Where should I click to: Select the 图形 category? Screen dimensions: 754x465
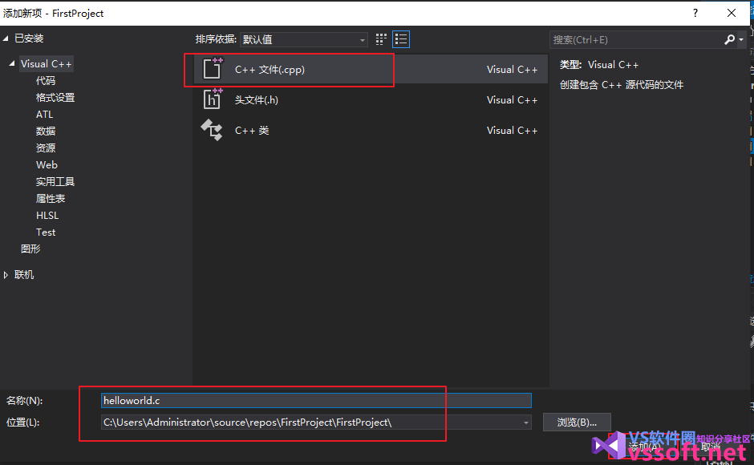(30, 249)
